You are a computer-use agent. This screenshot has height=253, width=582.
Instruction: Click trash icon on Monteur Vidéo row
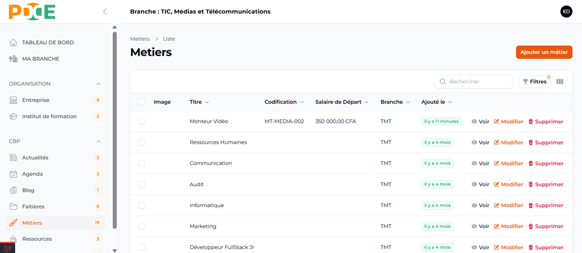pyautogui.click(x=531, y=122)
